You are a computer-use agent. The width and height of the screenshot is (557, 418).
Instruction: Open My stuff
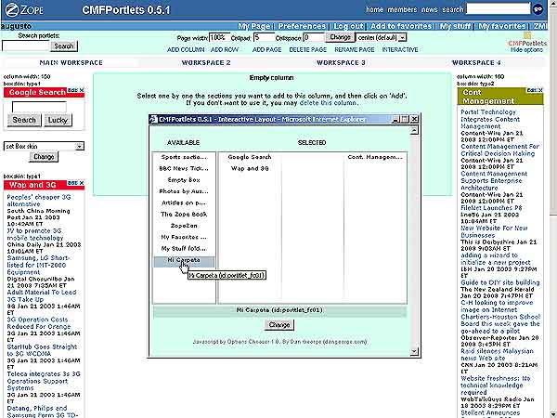(455, 26)
